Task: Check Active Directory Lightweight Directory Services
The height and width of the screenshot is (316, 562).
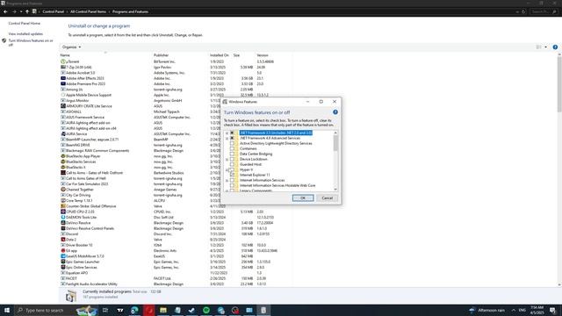Action: [x=232, y=143]
